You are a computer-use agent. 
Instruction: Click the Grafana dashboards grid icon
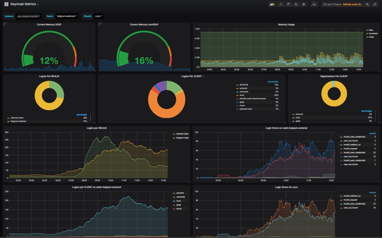click(6, 4)
